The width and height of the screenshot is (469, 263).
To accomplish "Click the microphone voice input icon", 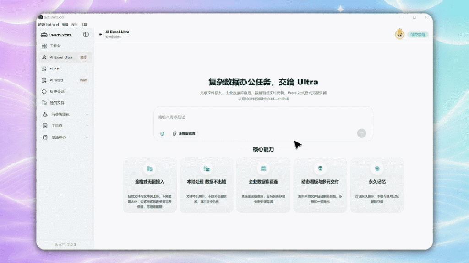I will pos(162,134).
